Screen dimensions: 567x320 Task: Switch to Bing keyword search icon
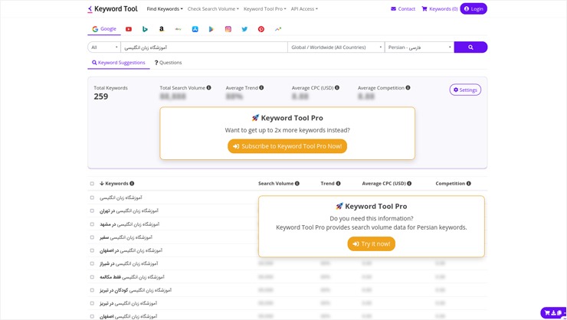click(145, 29)
